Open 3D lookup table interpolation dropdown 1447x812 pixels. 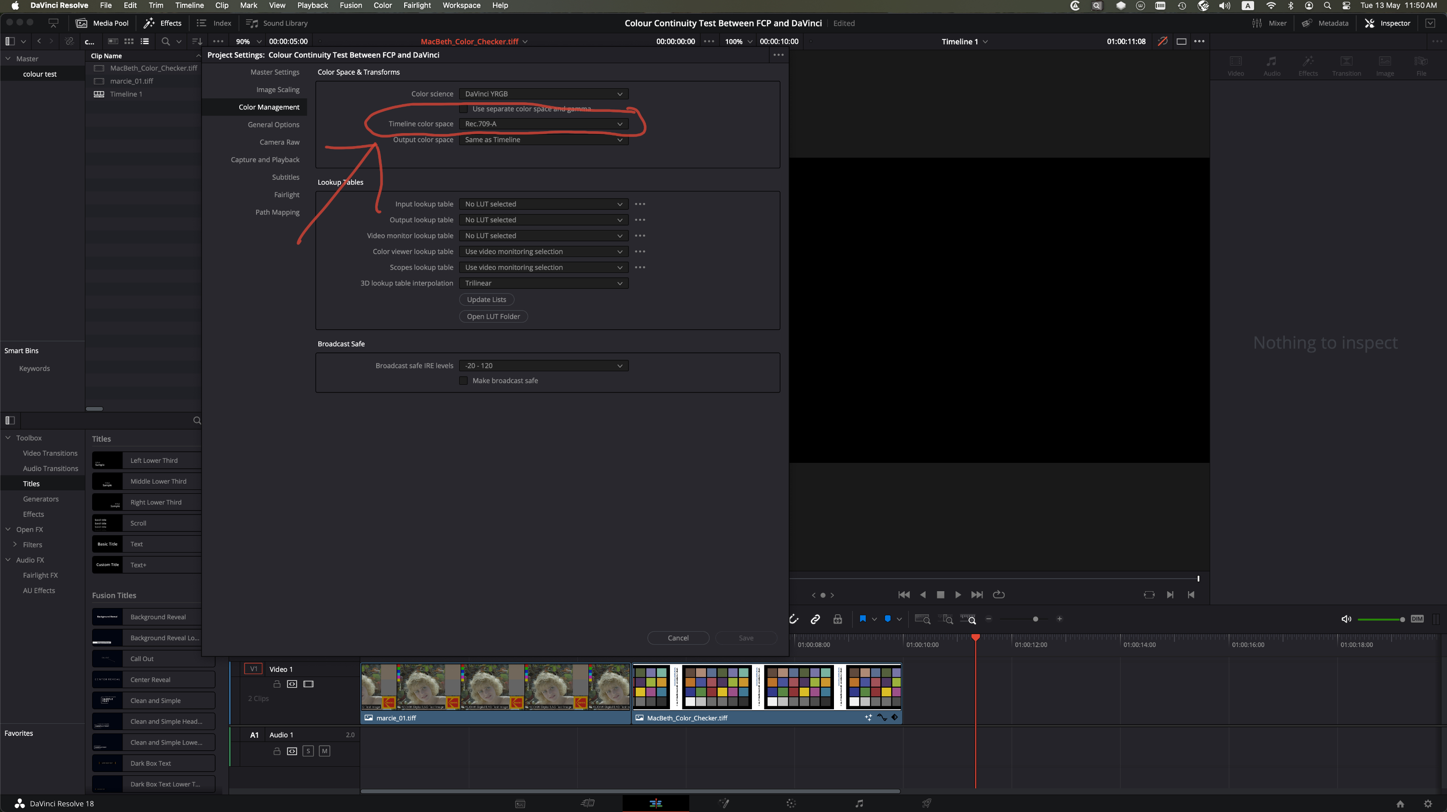(x=543, y=283)
